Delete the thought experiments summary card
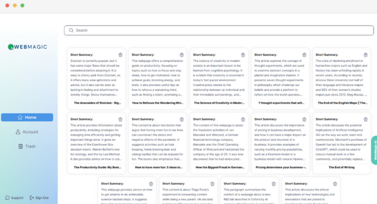Screen dimensions: 377x204 [x=304, y=55]
